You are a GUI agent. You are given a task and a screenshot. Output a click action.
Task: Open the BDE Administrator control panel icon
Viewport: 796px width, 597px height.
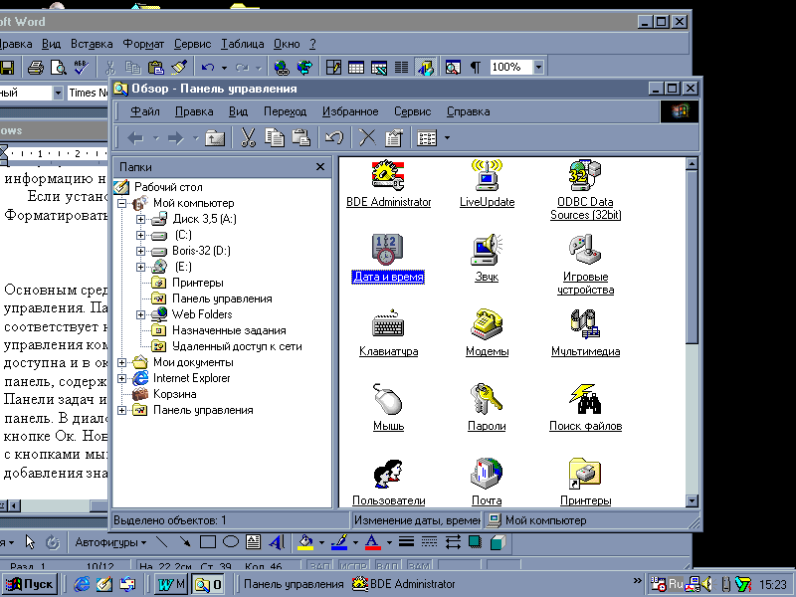coord(388,176)
